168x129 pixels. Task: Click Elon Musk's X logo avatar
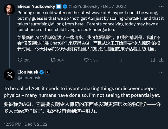pyautogui.click(x=9, y=75)
